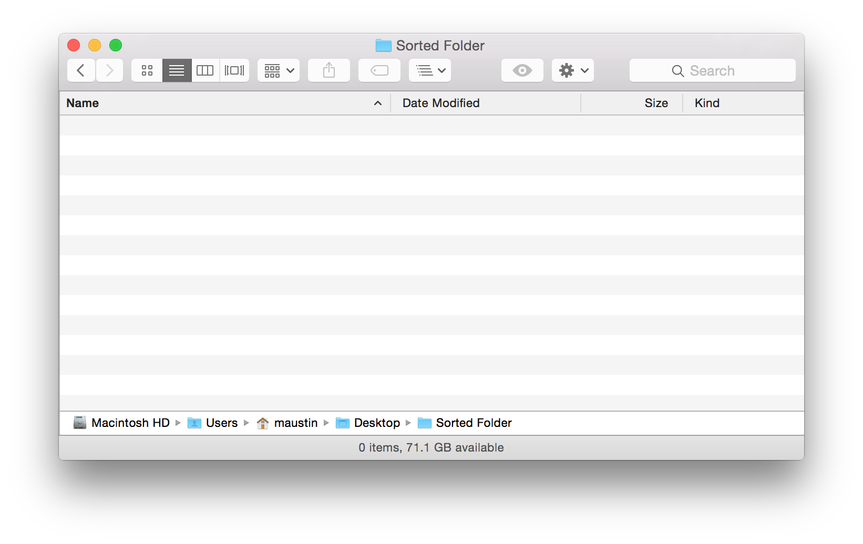Switch to column view

tap(205, 70)
